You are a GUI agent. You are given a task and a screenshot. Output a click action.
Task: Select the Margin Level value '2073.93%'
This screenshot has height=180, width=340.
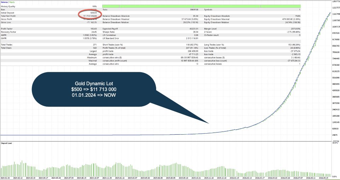[x=296, y=29]
